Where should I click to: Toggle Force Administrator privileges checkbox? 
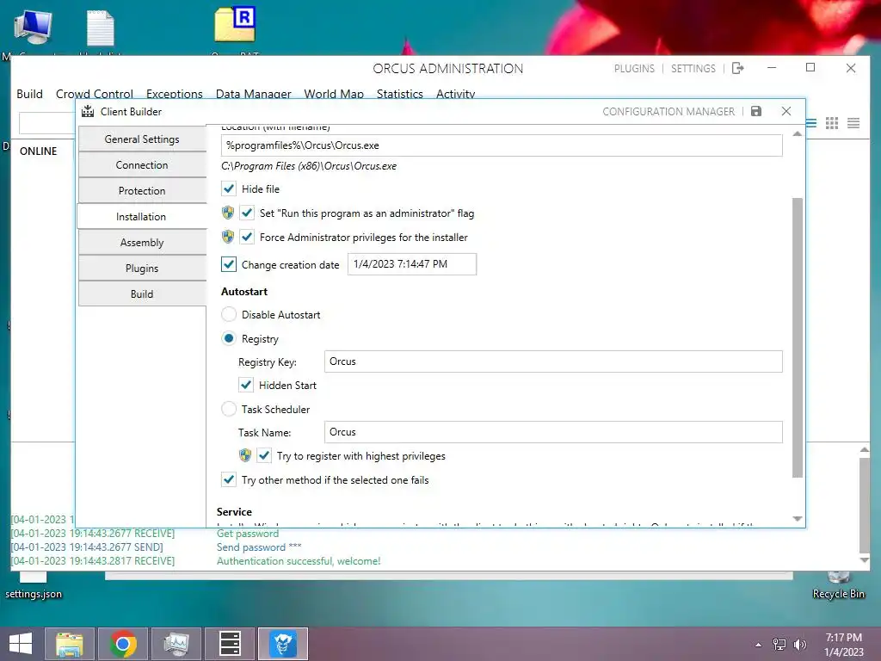[247, 238]
